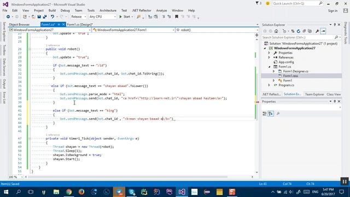Open the .NET Reflector menu

coord(142,10)
